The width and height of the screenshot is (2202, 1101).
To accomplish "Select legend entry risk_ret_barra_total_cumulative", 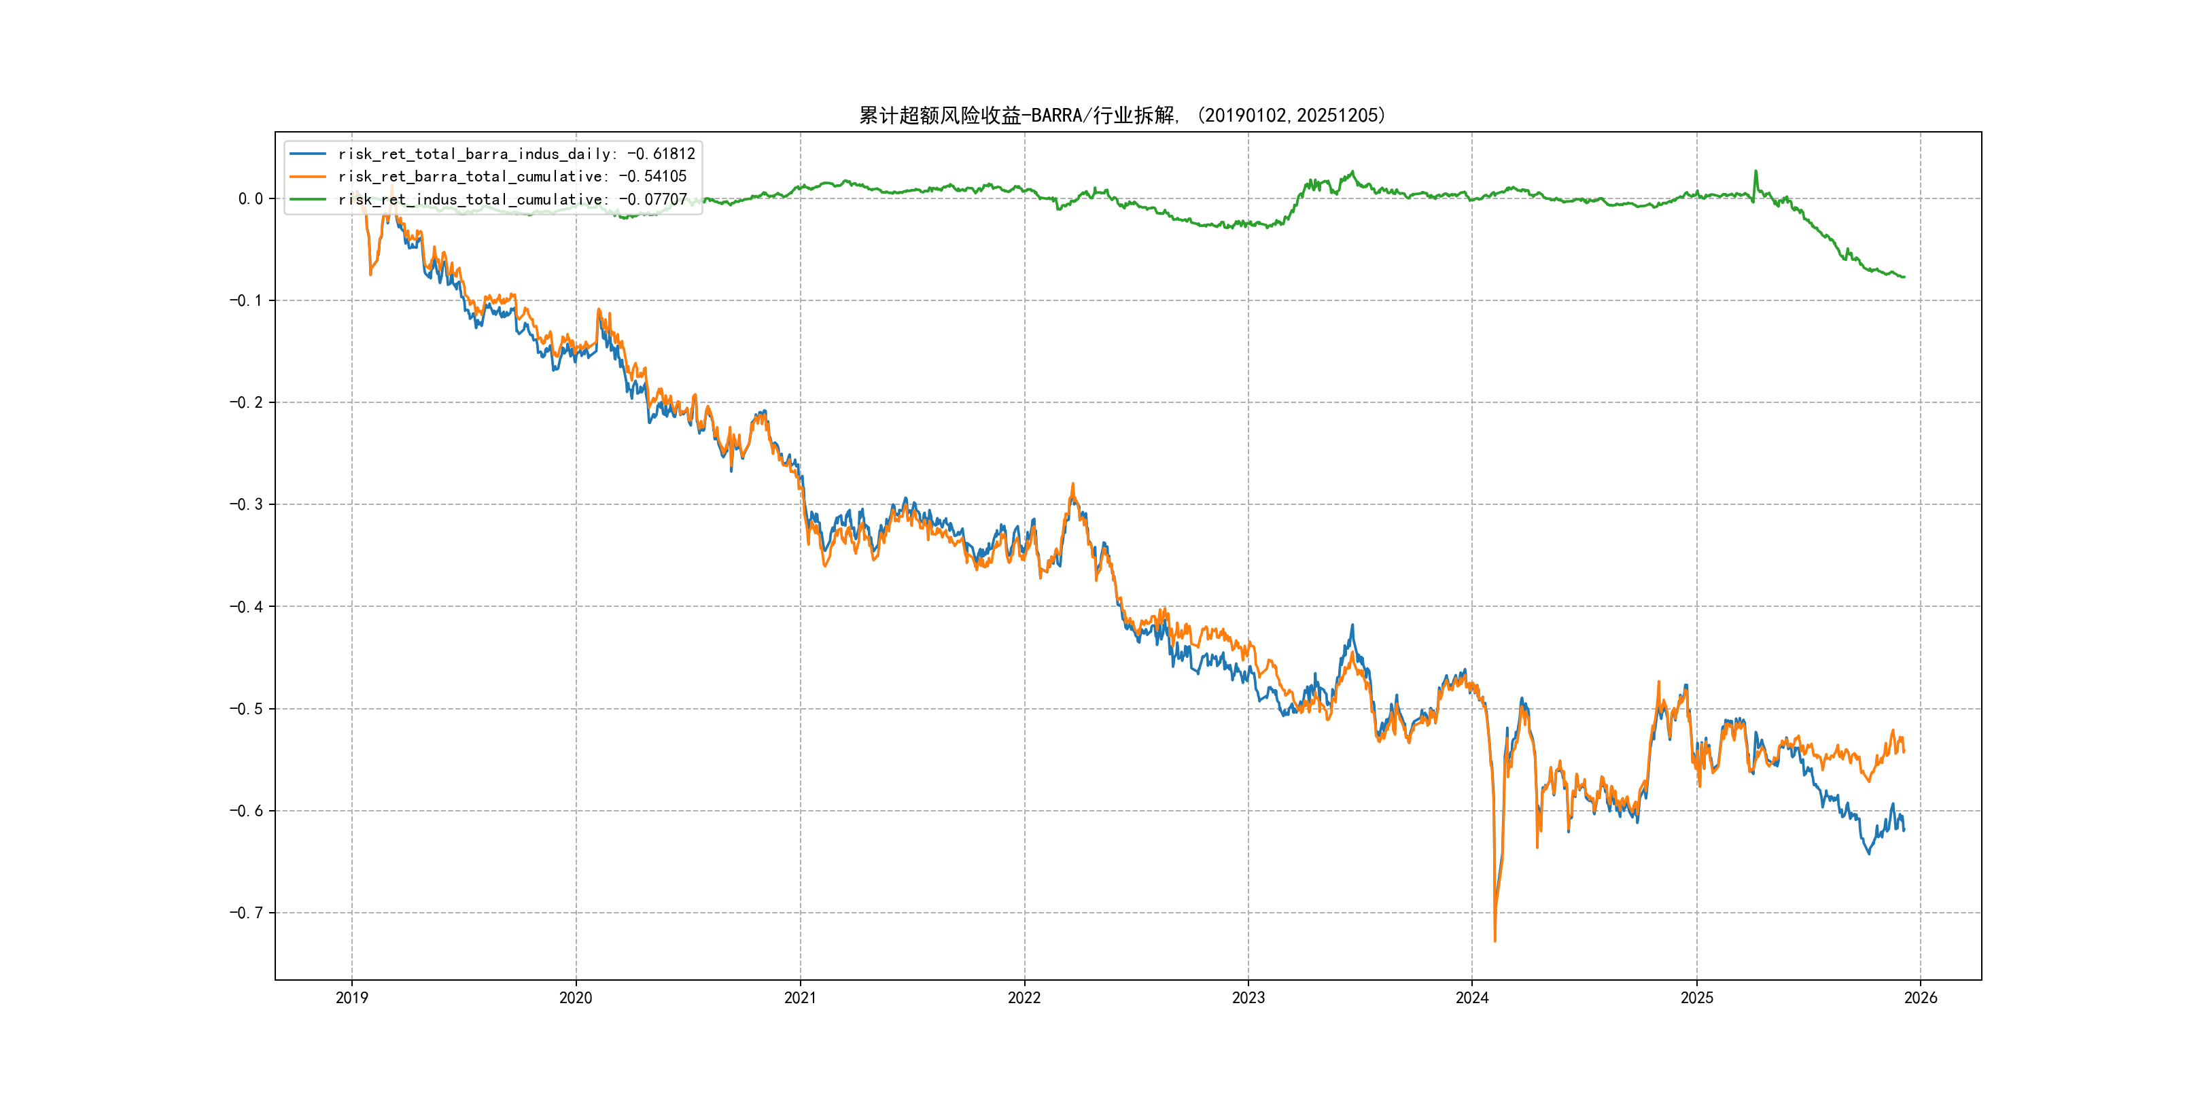I will 512,176.
